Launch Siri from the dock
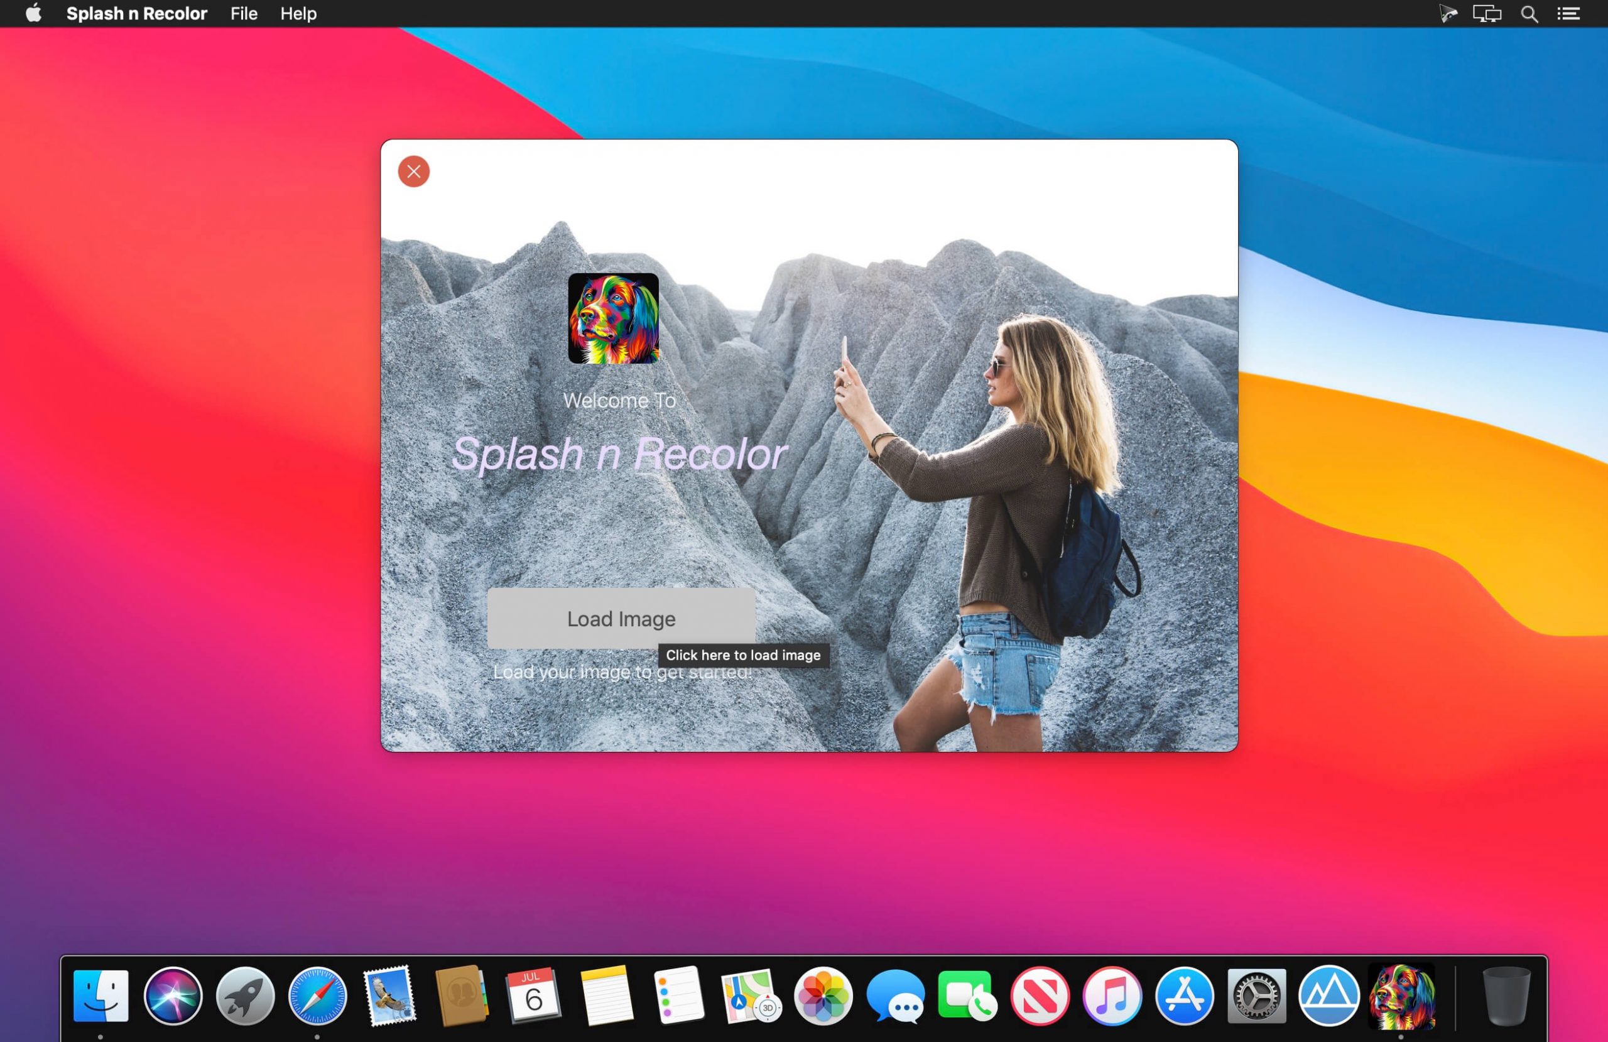 (173, 996)
